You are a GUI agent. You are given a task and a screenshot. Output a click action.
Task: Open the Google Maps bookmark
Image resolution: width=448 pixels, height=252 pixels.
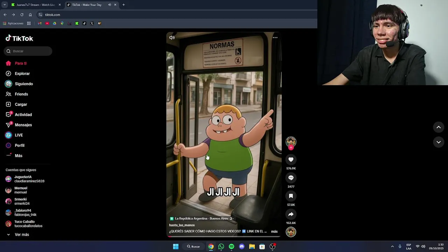(62, 23)
